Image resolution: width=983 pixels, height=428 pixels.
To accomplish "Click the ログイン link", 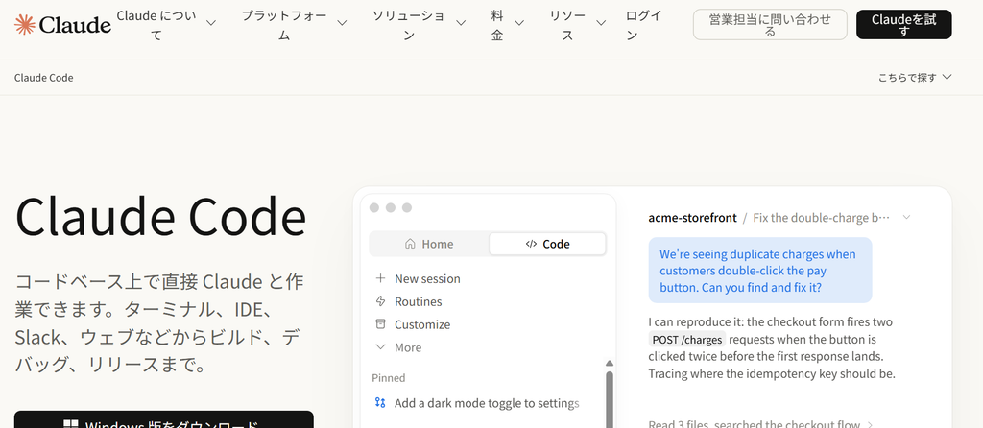I will (643, 25).
